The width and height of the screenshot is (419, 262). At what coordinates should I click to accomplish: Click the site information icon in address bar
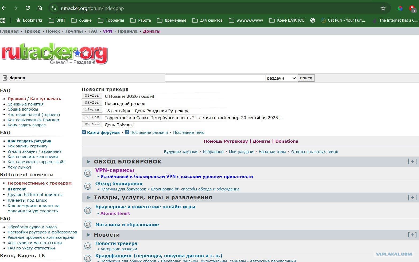point(54,8)
